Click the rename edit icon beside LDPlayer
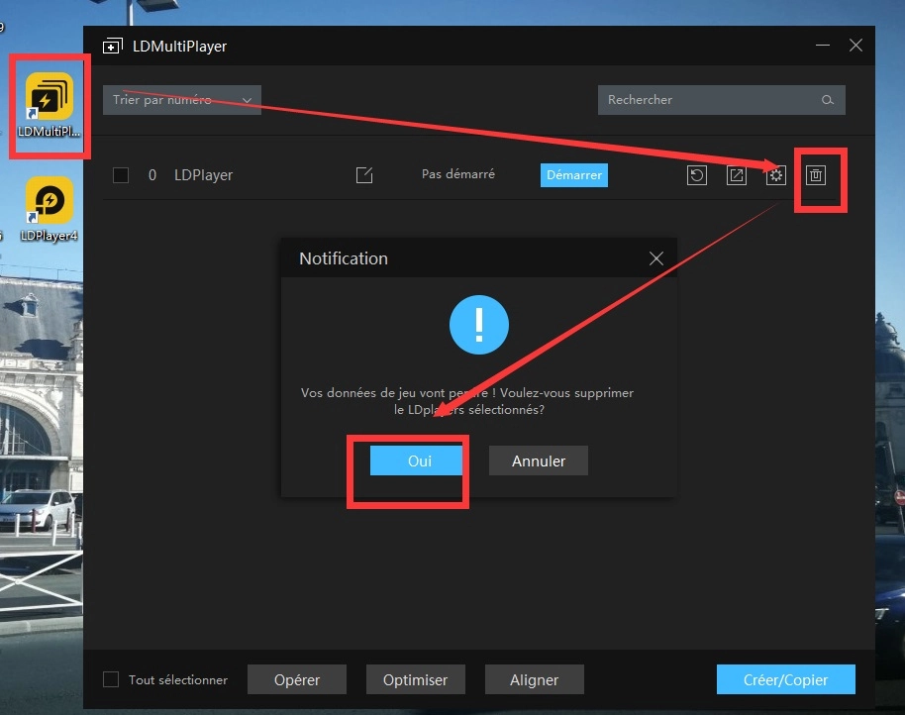This screenshot has height=715, width=905. (364, 175)
